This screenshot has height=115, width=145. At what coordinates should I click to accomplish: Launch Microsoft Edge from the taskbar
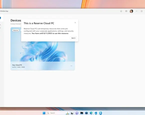tap(91, 113)
